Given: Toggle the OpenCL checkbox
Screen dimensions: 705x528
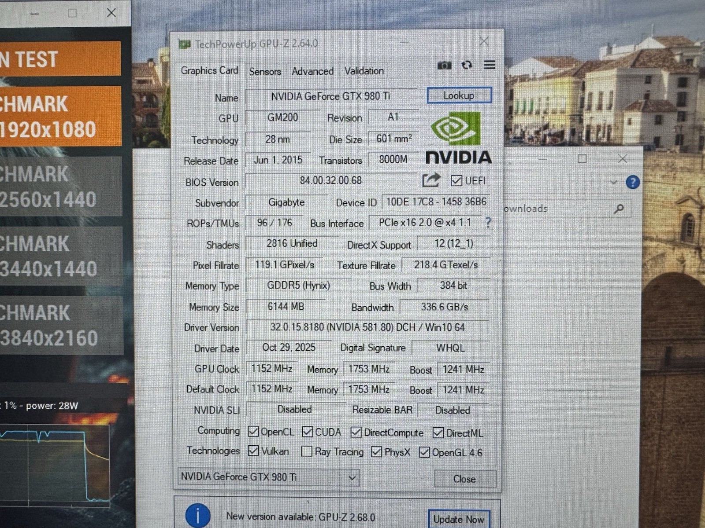Looking at the screenshot, I should coord(253,432).
